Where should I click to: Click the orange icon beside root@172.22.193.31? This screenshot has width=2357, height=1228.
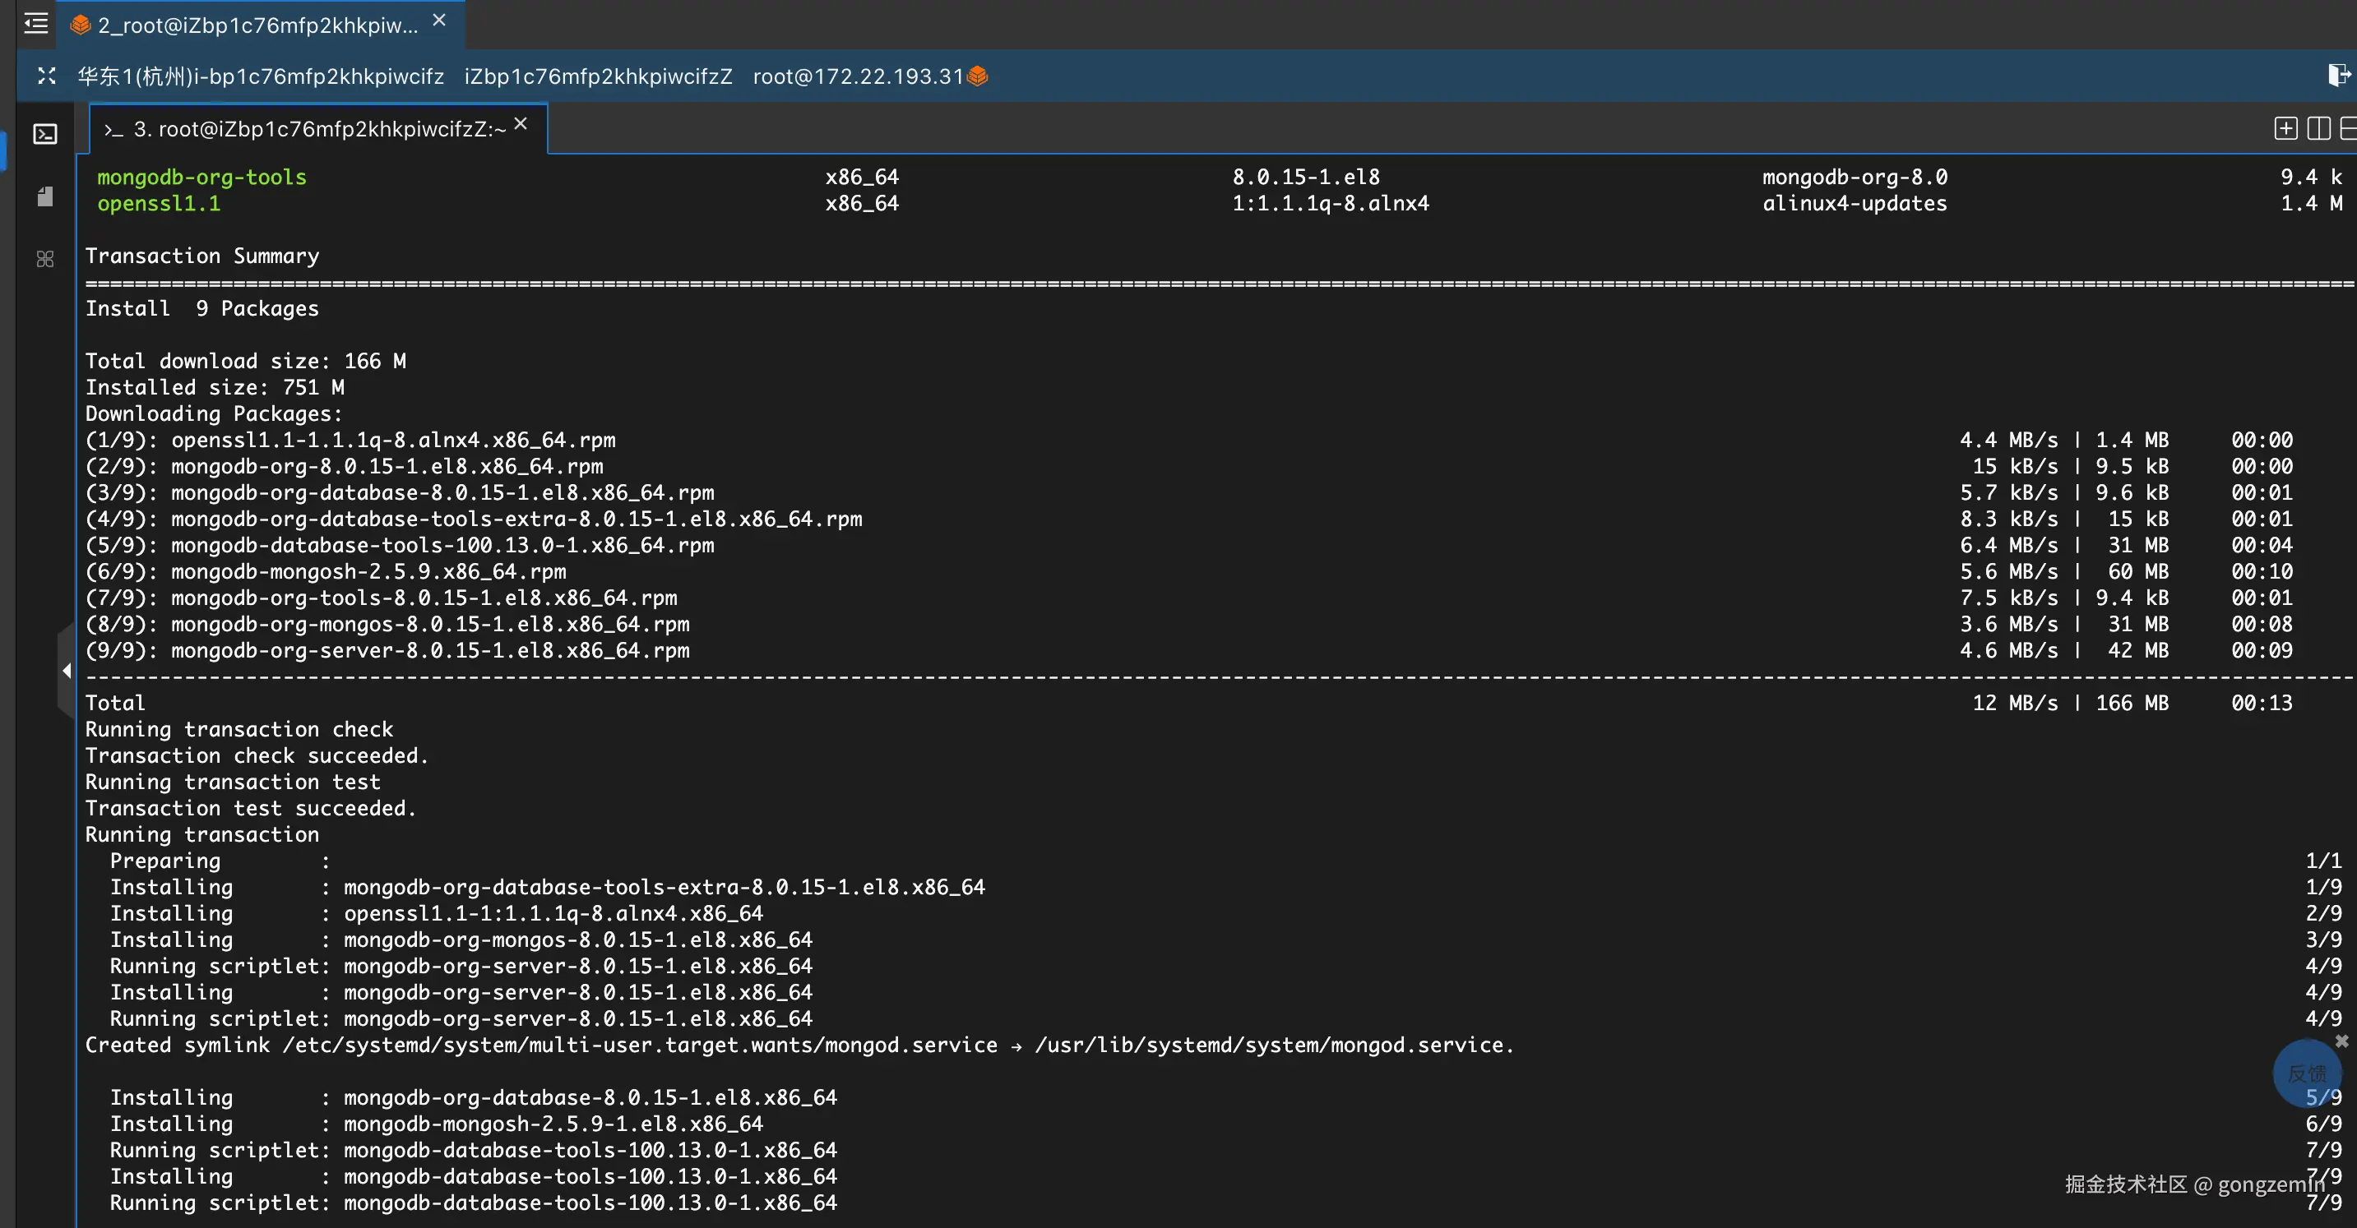(x=977, y=76)
